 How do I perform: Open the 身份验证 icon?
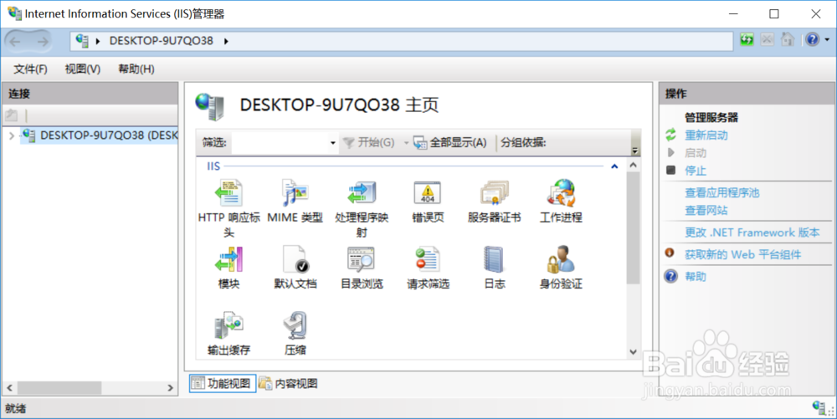(x=561, y=259)
